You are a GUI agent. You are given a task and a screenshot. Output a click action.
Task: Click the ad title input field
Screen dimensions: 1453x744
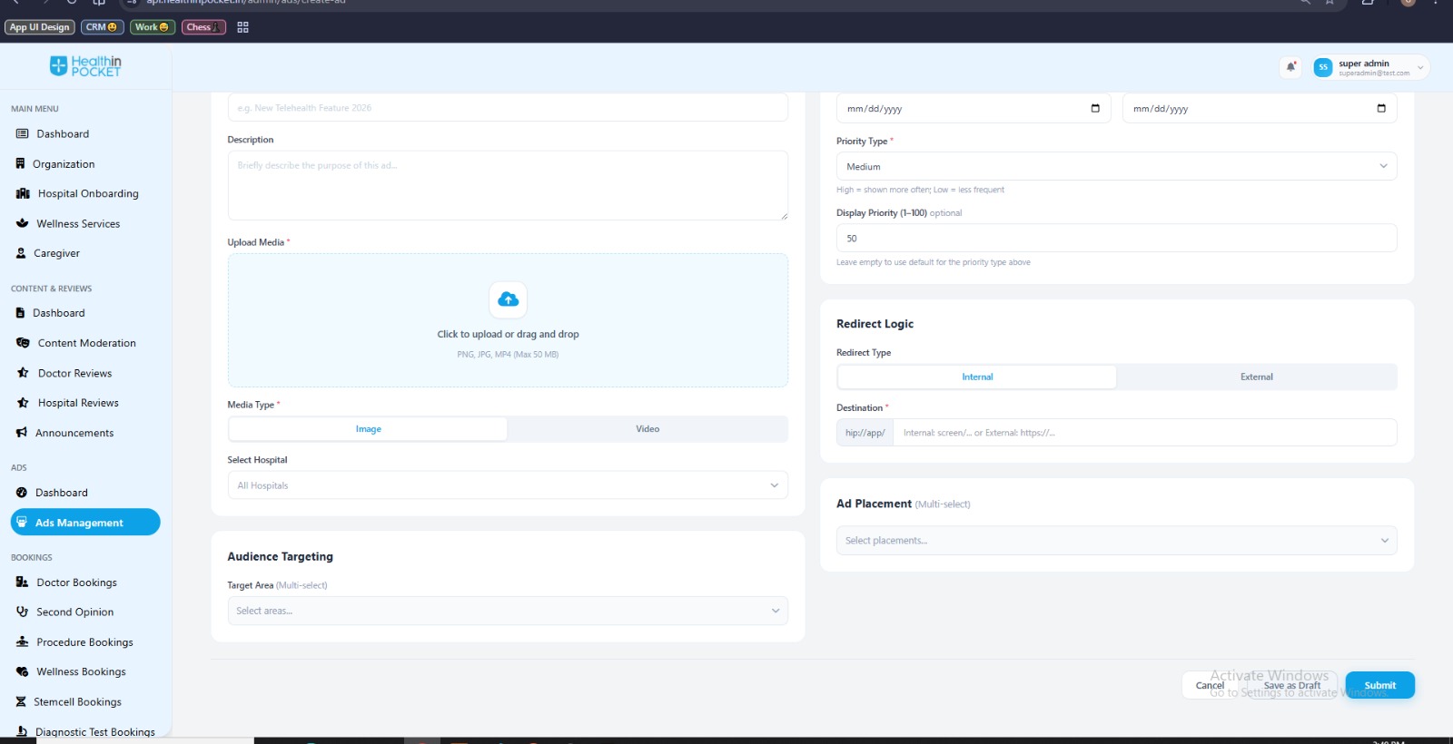tap(508, 107)
